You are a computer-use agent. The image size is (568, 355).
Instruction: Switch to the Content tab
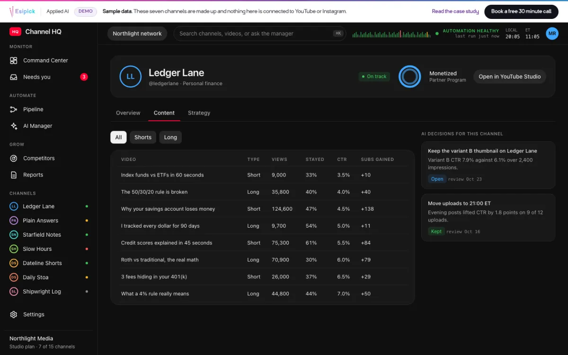(164, 113)
